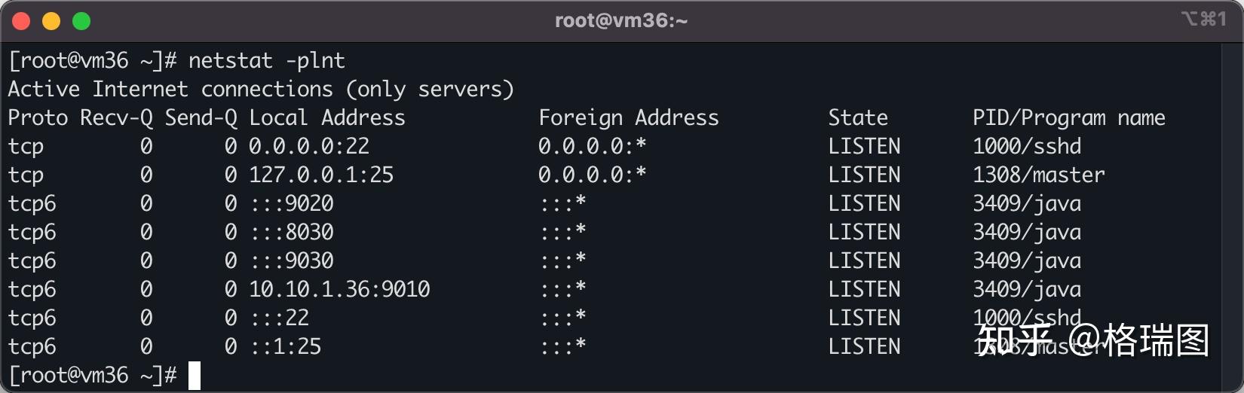Click the root@vm36:~ window title
The width and height of the screenshot is (1244, 393).
pyautogui.click(x=621, y=20)
